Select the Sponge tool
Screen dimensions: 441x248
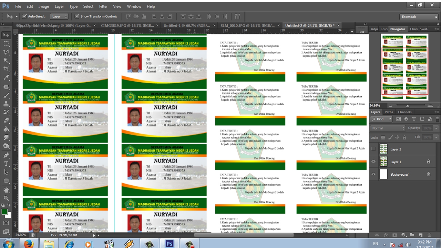(6, 146)
